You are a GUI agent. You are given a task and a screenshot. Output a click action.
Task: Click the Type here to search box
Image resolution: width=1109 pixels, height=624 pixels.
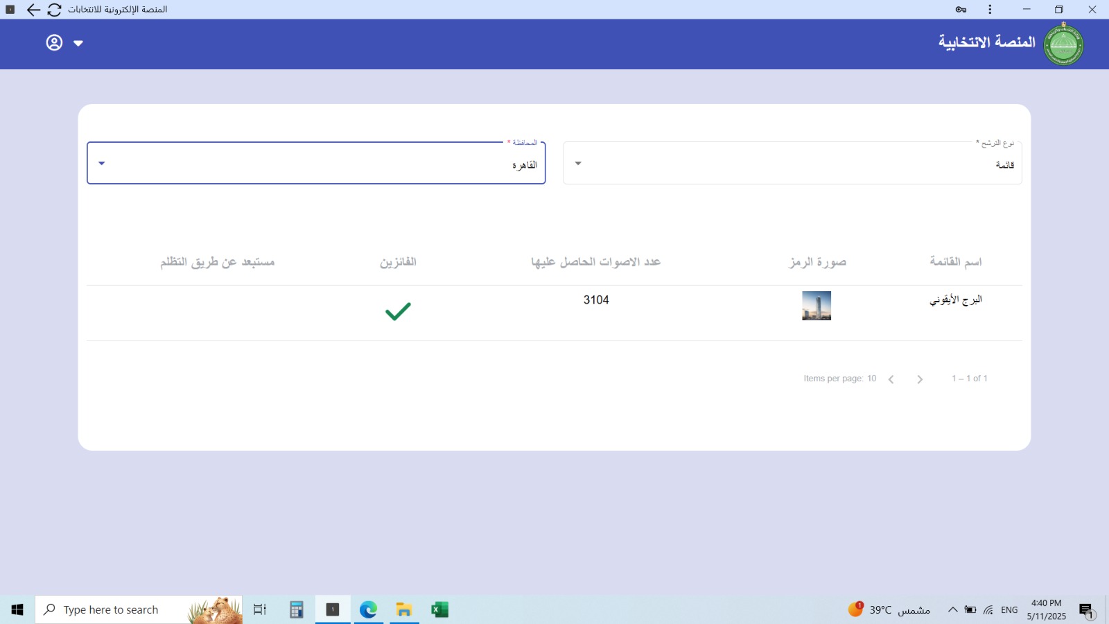coord(139,609)
